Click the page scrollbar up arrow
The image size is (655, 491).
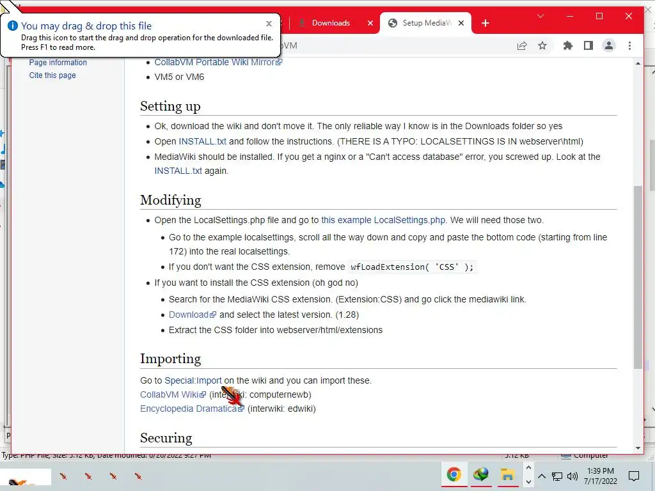(638, 63)
